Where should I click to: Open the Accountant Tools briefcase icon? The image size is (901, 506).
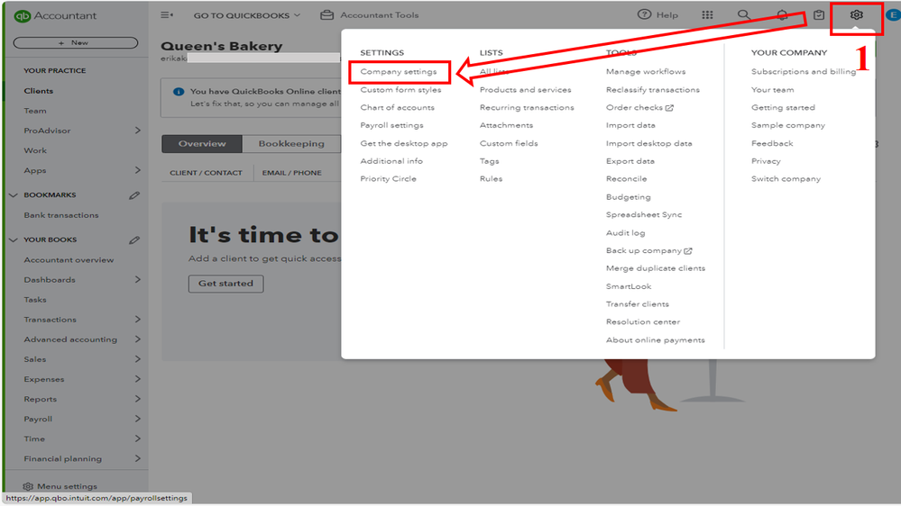click(x=327, y=15)
